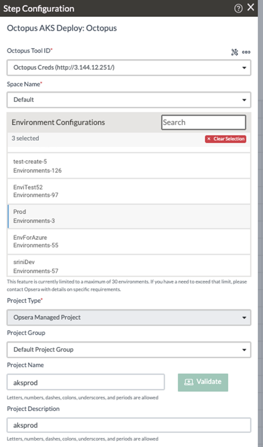Expand the Default Project Group dropdown
This screenshot has height=447, width=263.
[x=129, y=350]
